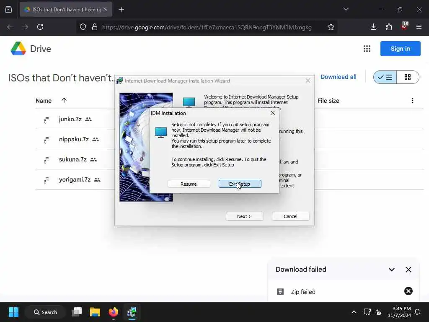429x322 pixels.
Task: Close the Download failed panel
Action: [408, 270]
